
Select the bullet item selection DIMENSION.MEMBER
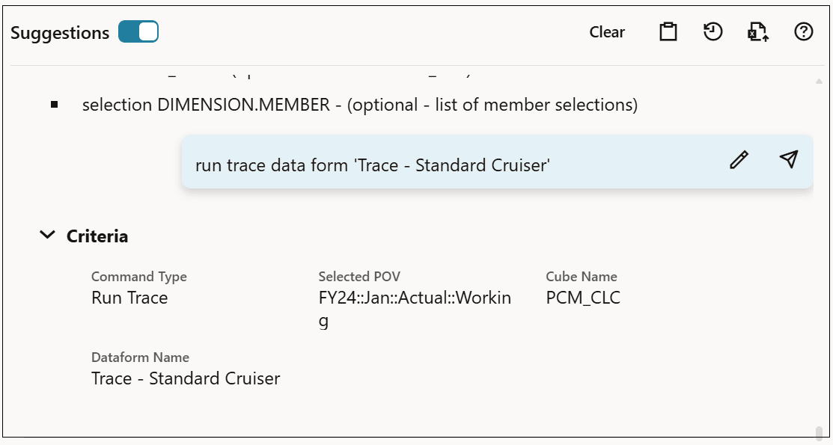tap(360, 105)
